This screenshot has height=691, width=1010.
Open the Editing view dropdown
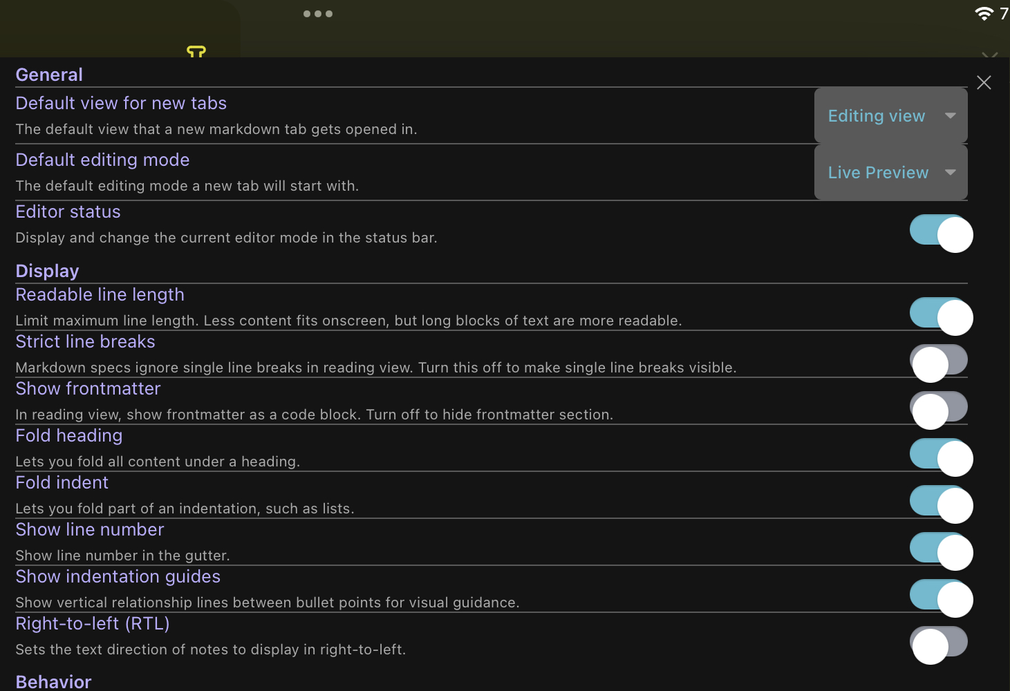(x=890, y=115)
